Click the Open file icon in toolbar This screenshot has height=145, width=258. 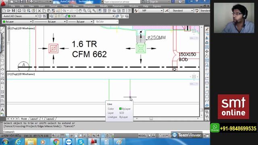9,11
